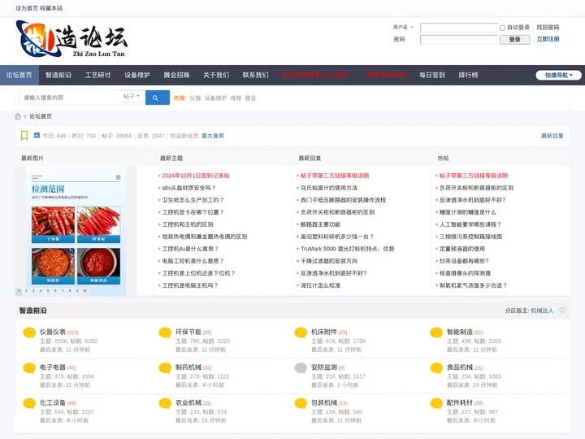Viewport: 585px width, 439px height.
Task: Click the gray 安防监测 forum bubble icon
Action: 301,368
